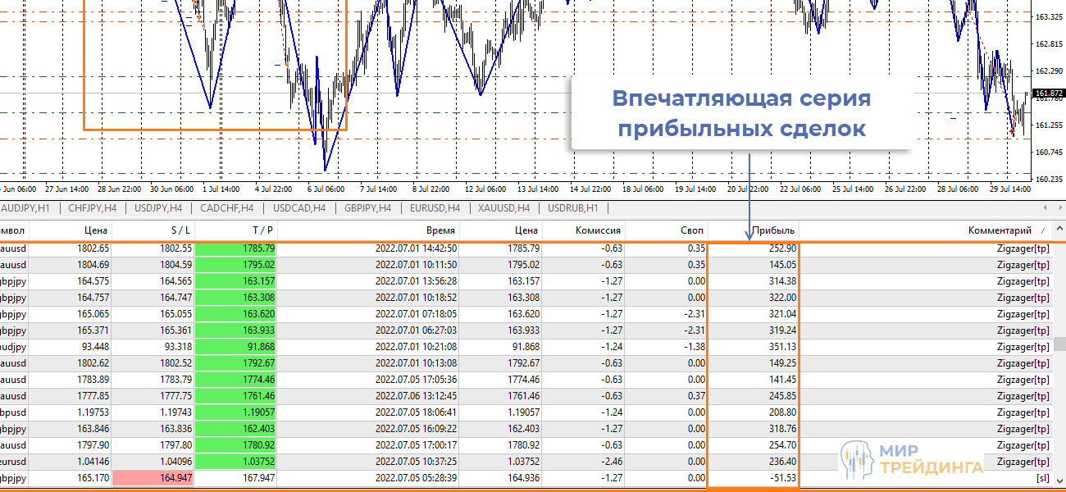Open the CADCHF,H4 chart tab

pyautogui.click(x=227, y=208)
